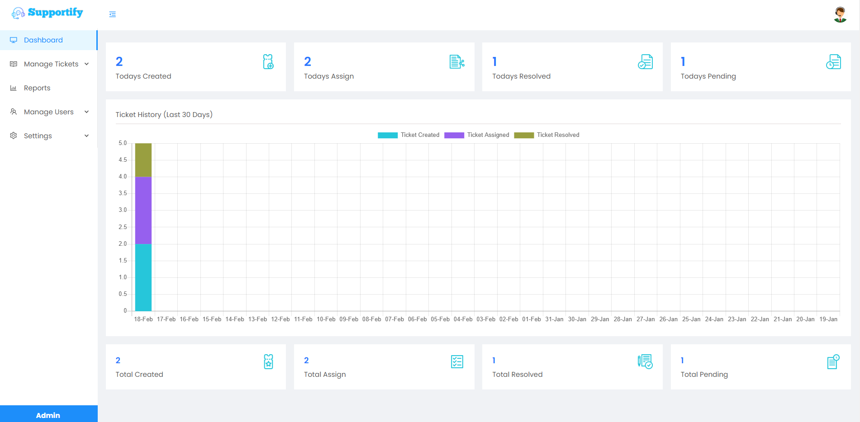The height and width of the screenshot is (422, 860).
Task: Click the Todays Assign document icon
Action: 456,62
